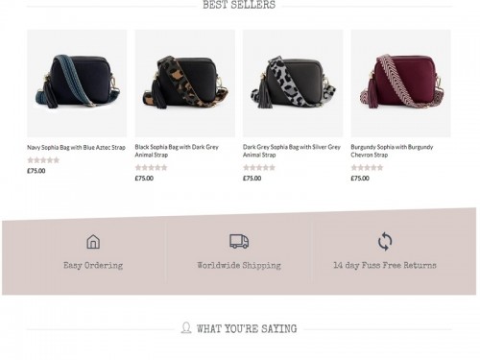
Task: Open Dark Grey Sophia Bag product image
Action: coord(293,84)
